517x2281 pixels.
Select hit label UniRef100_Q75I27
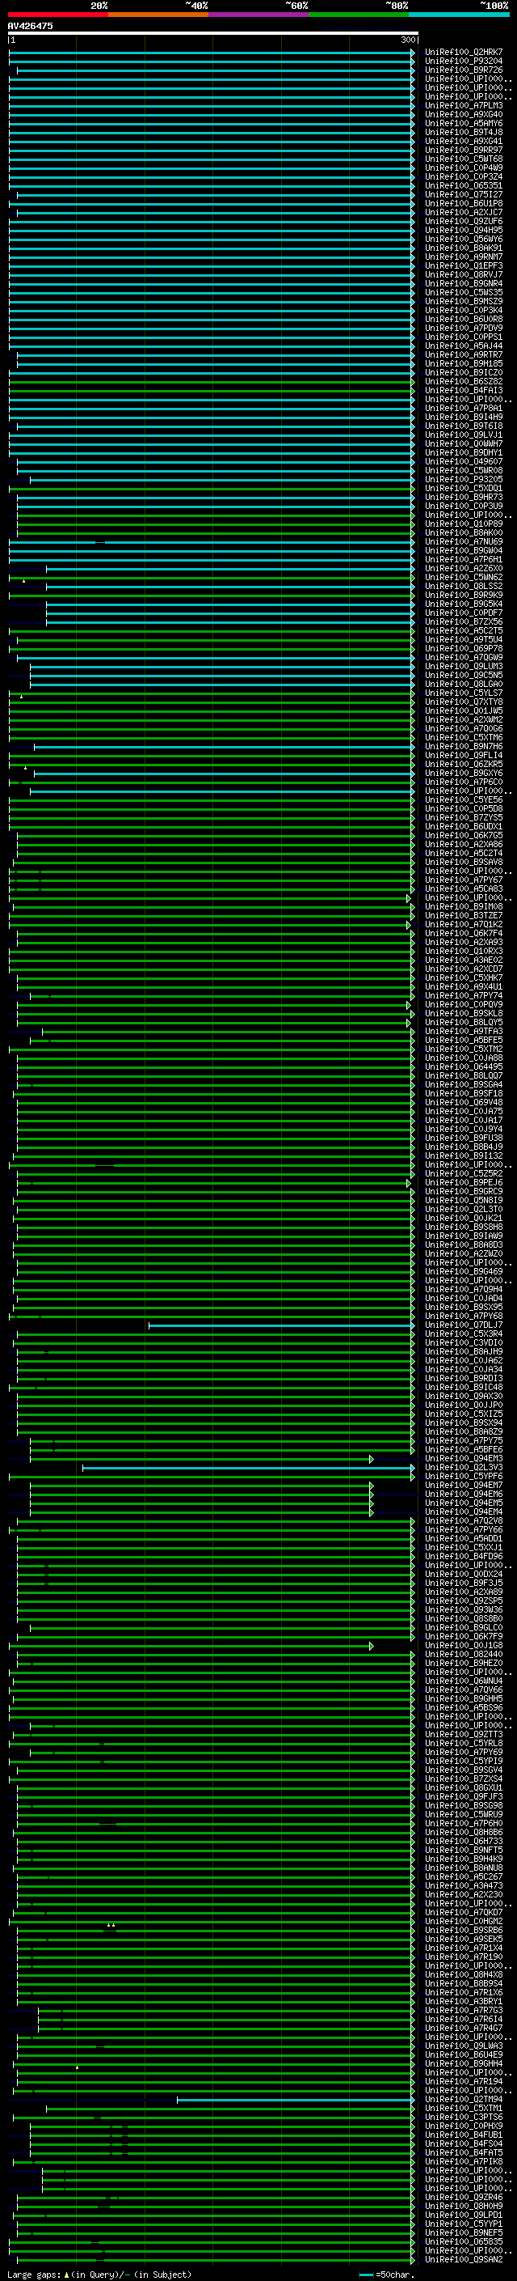pyautogui.click(x=463, y=195)
